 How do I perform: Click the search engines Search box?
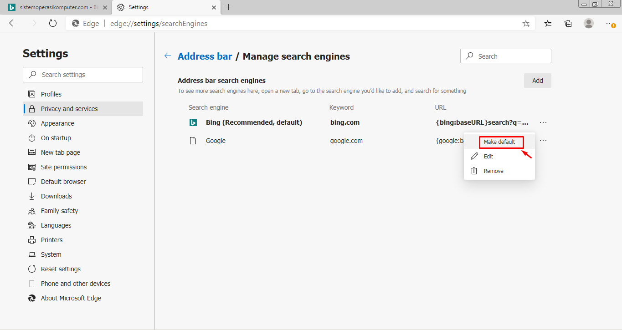click(x=506, y=56)
